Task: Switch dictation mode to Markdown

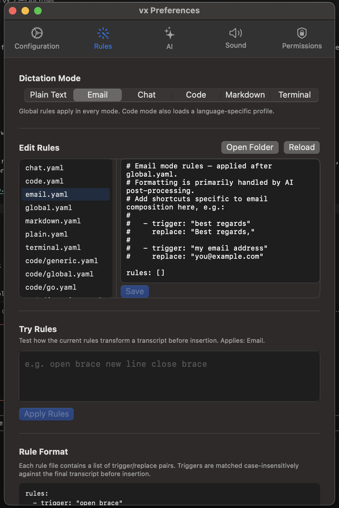Action: point(245,95)
